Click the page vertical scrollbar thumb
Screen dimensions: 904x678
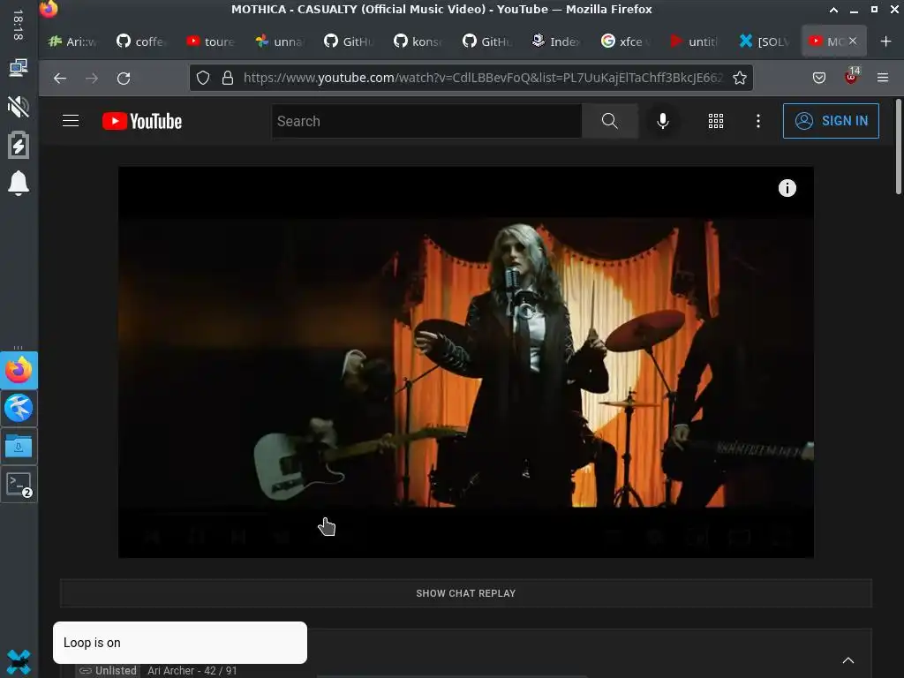(x=898, y=147)
